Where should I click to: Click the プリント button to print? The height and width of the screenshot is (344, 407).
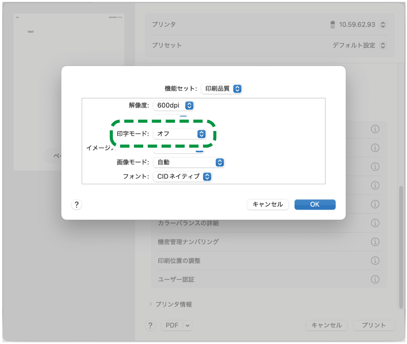point(373,325)
